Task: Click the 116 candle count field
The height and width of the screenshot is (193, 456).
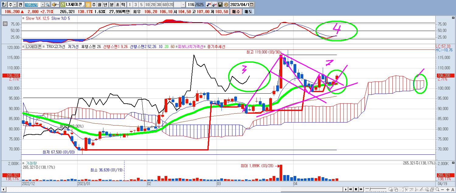Action: coord(191,5)
